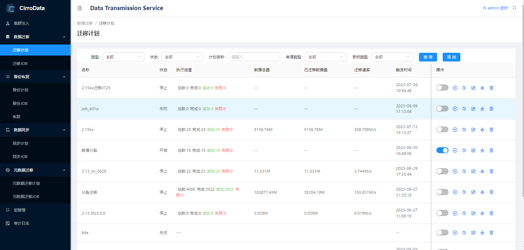
Task: Select 迁移计划 in sidebar
Action: (35, 50)
